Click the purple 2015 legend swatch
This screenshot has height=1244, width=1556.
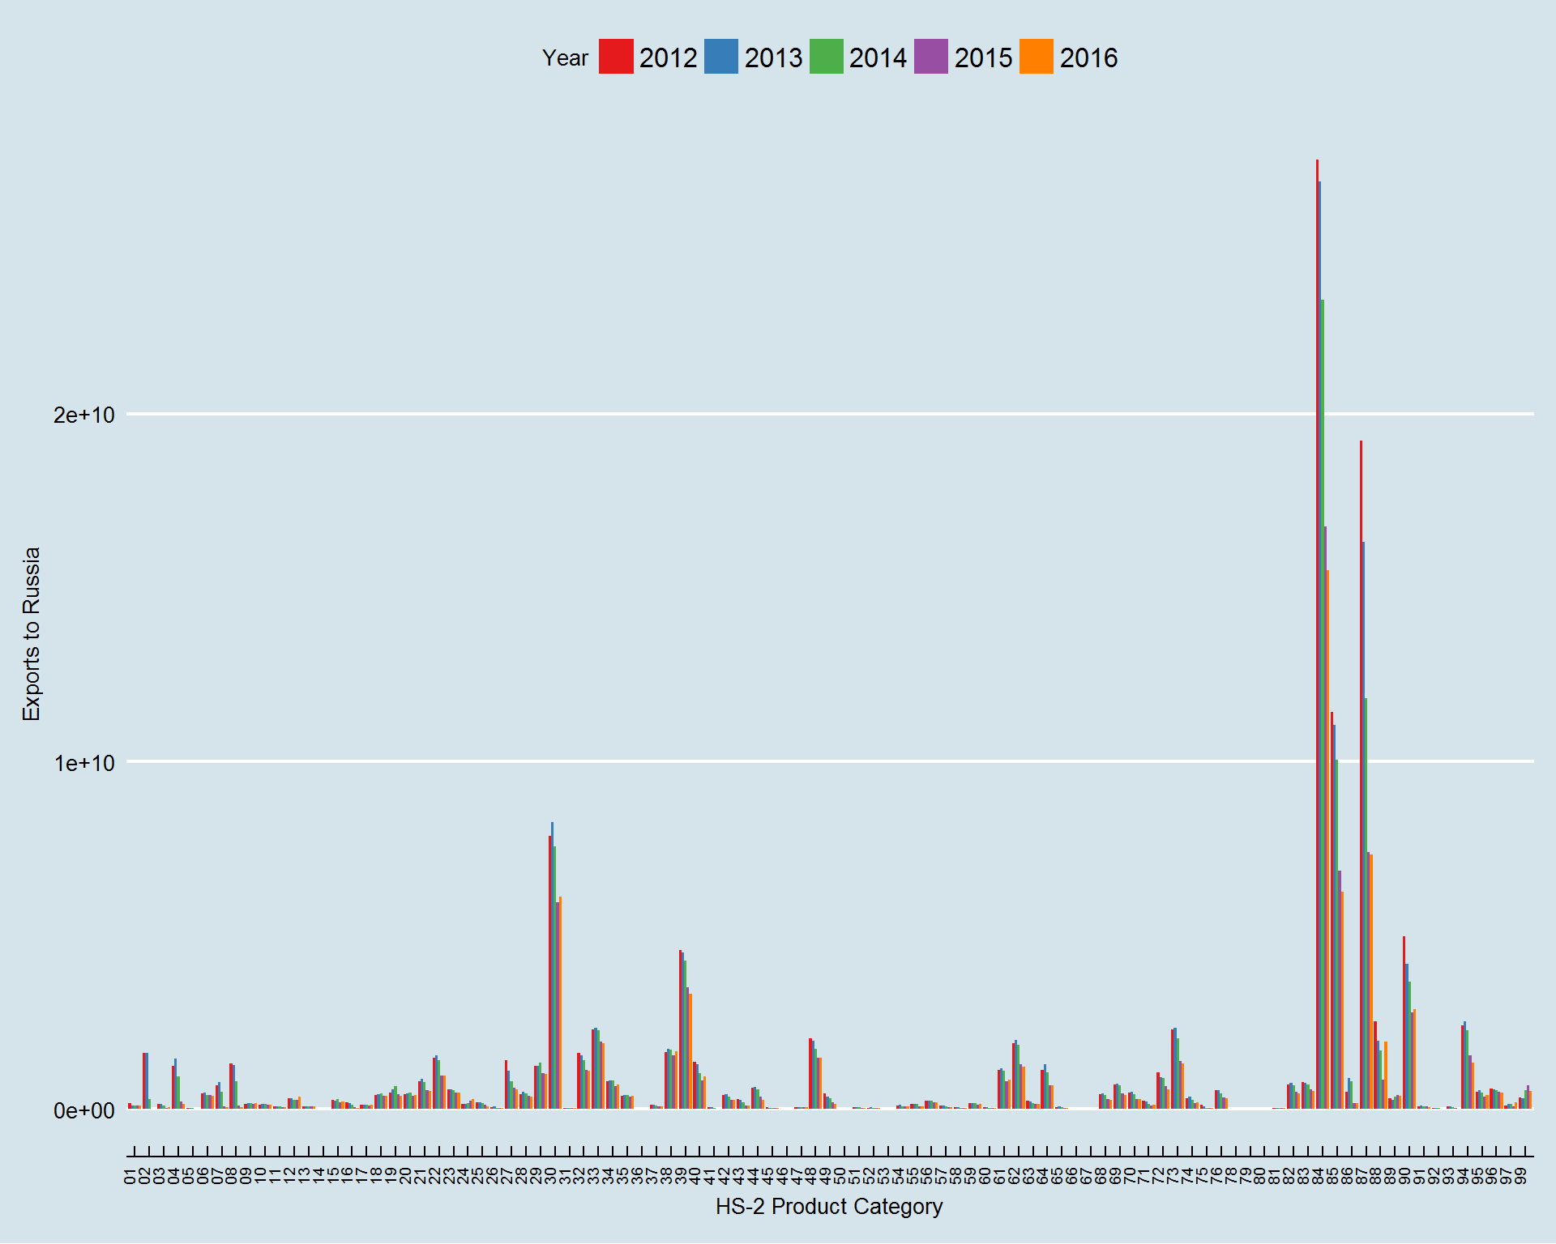point(930,57)
